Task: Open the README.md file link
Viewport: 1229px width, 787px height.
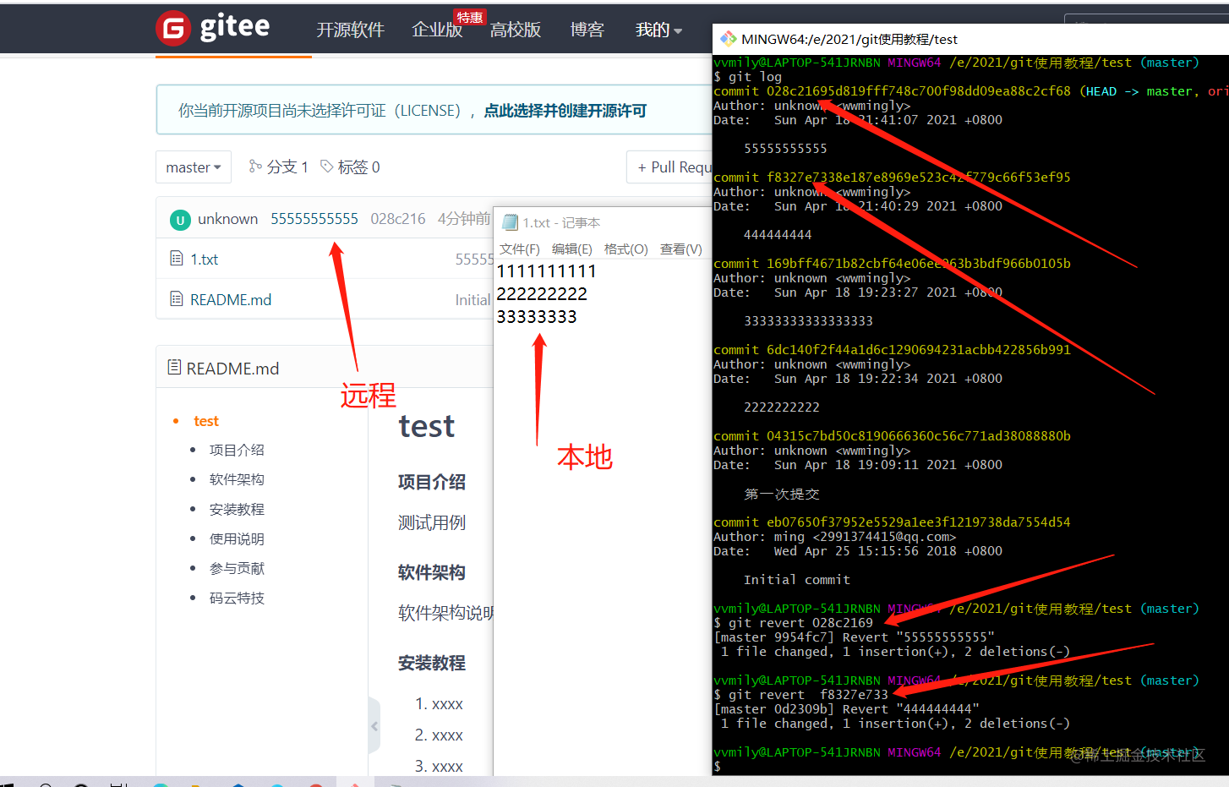Action: pyautogui.click(x=231, y=300)
